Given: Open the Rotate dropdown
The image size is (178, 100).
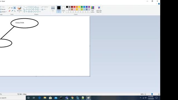Looking at the screenshot, I should [3, 12].
